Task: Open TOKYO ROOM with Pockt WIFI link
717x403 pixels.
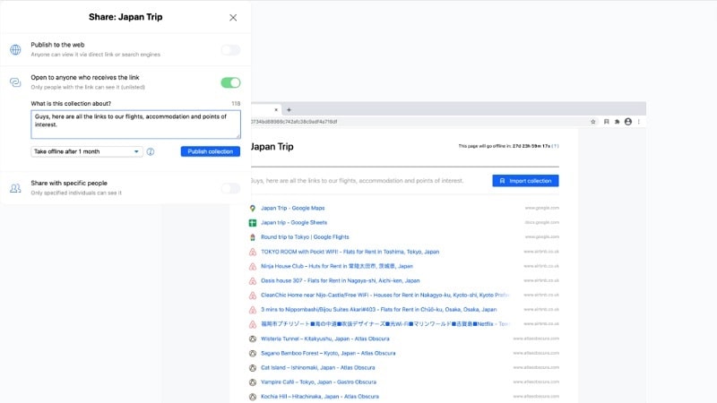Action: pyautogui.click(x=350, y=252)
